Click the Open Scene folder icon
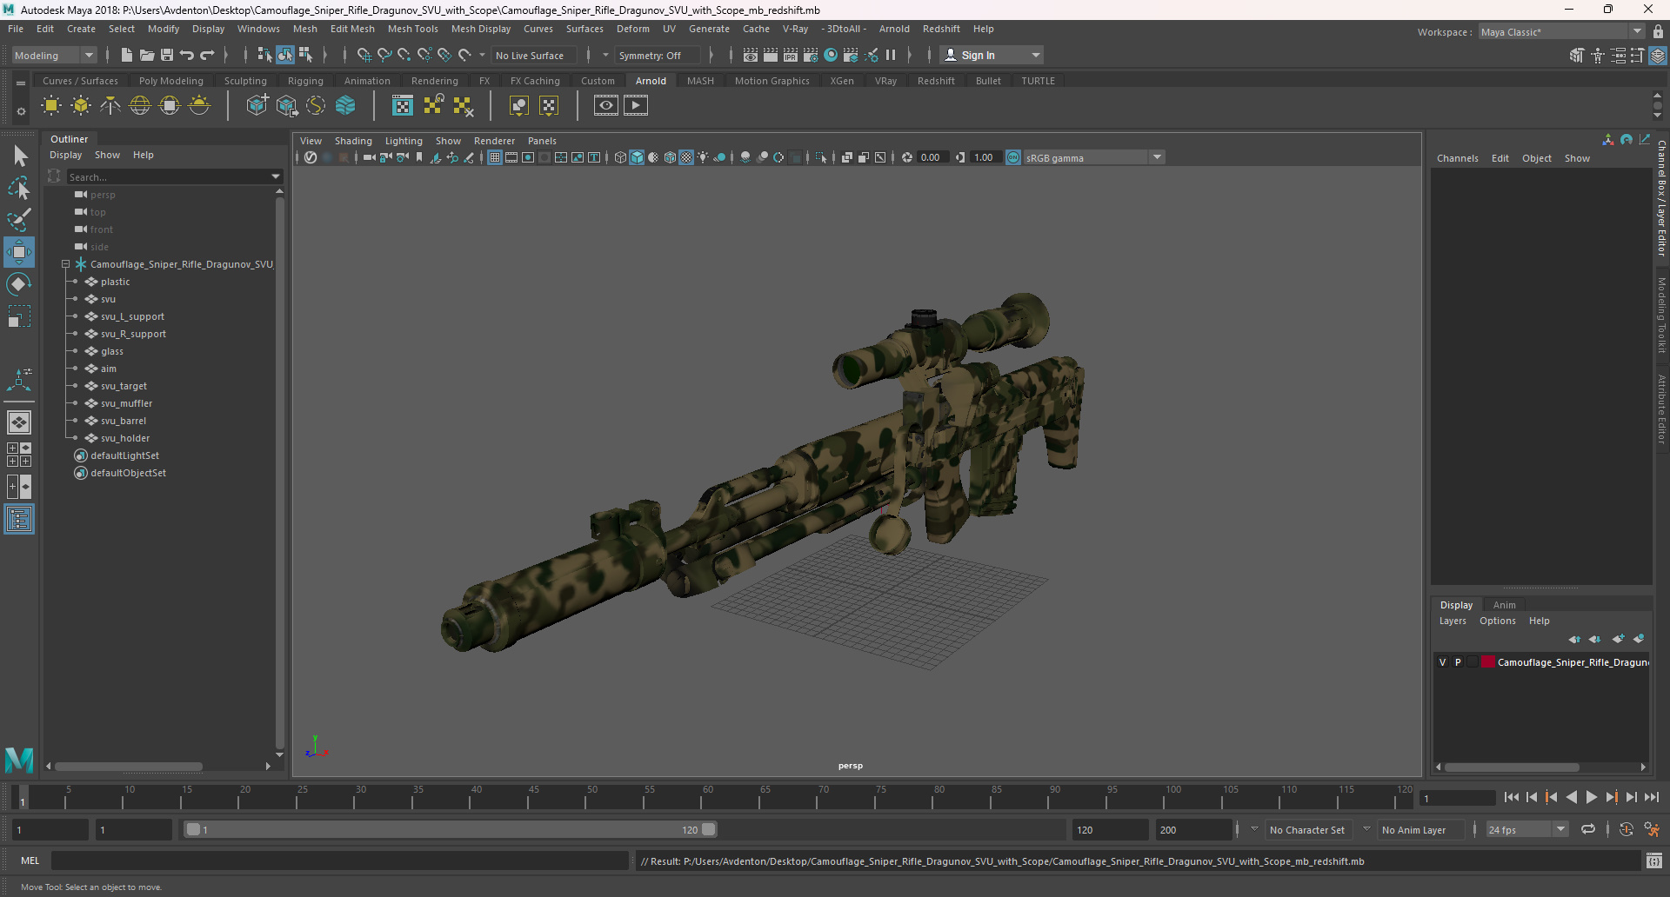The height and width of the screenshot is (897, 1670). pos(147,55)
